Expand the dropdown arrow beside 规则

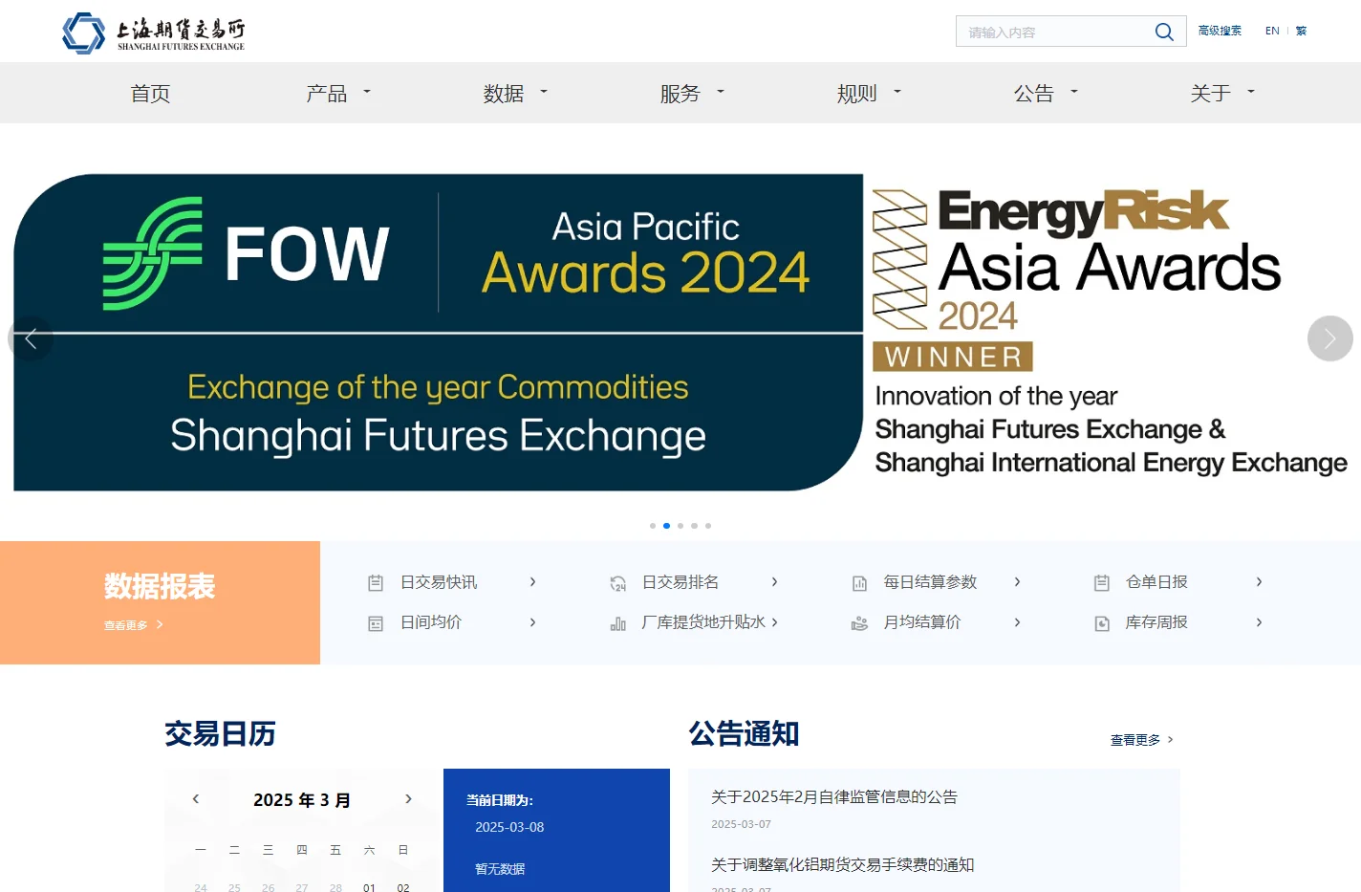click(x=897, y=92)
